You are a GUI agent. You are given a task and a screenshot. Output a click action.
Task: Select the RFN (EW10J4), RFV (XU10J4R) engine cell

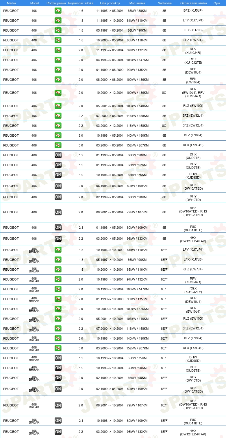[x=193, y=93]
